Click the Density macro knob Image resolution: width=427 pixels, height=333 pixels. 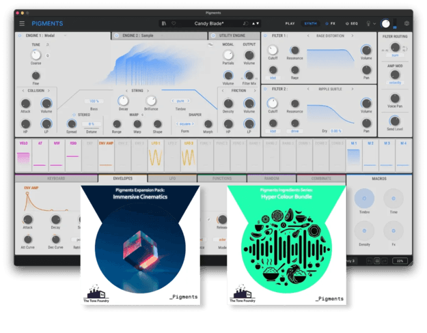[364, 231]
